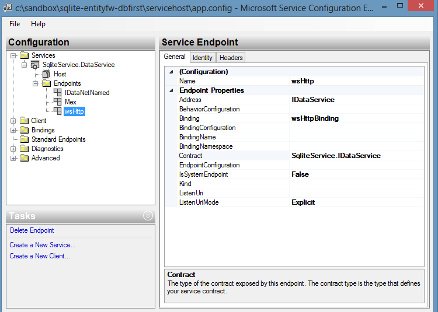Viewport: 438px width, 312px height.
Task: Click the SqliteService.DataService service icon
Action: coord(35,65)
